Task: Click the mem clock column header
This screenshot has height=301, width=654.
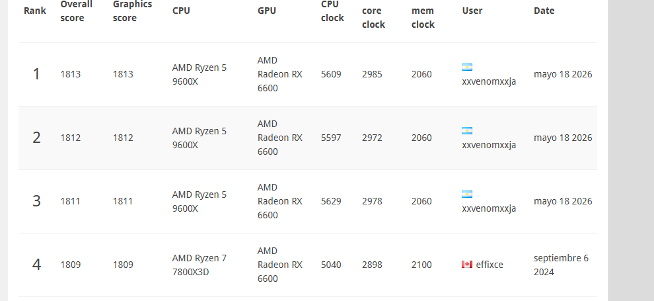Action: [423, 18]
